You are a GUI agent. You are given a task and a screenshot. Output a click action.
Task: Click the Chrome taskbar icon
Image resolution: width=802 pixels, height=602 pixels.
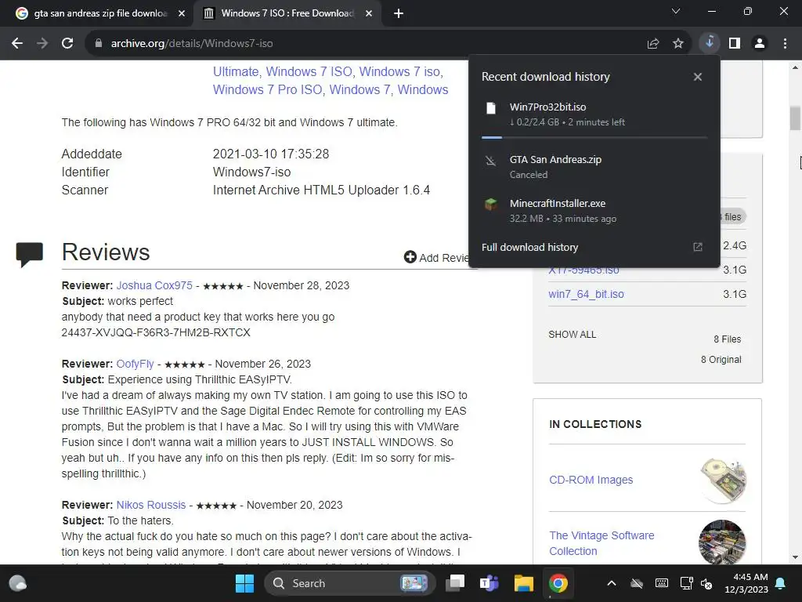click(558, 583)
